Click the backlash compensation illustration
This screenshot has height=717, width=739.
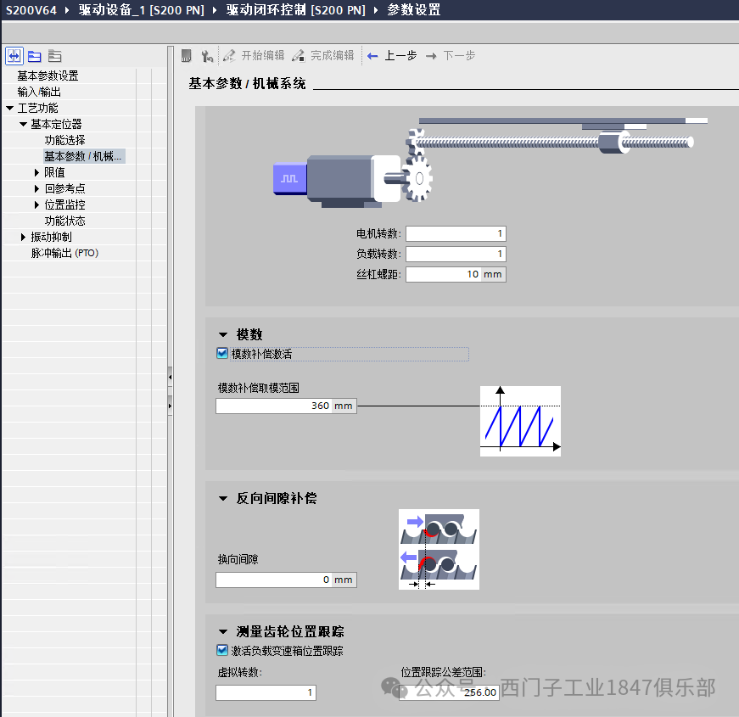tap(439, 549)
